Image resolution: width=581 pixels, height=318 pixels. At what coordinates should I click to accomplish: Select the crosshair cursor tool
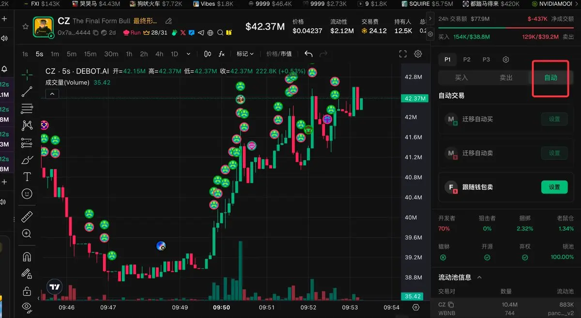pos(27,74)
